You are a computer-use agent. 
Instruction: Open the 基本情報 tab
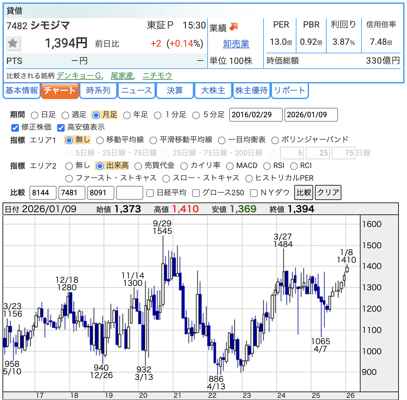22,91
